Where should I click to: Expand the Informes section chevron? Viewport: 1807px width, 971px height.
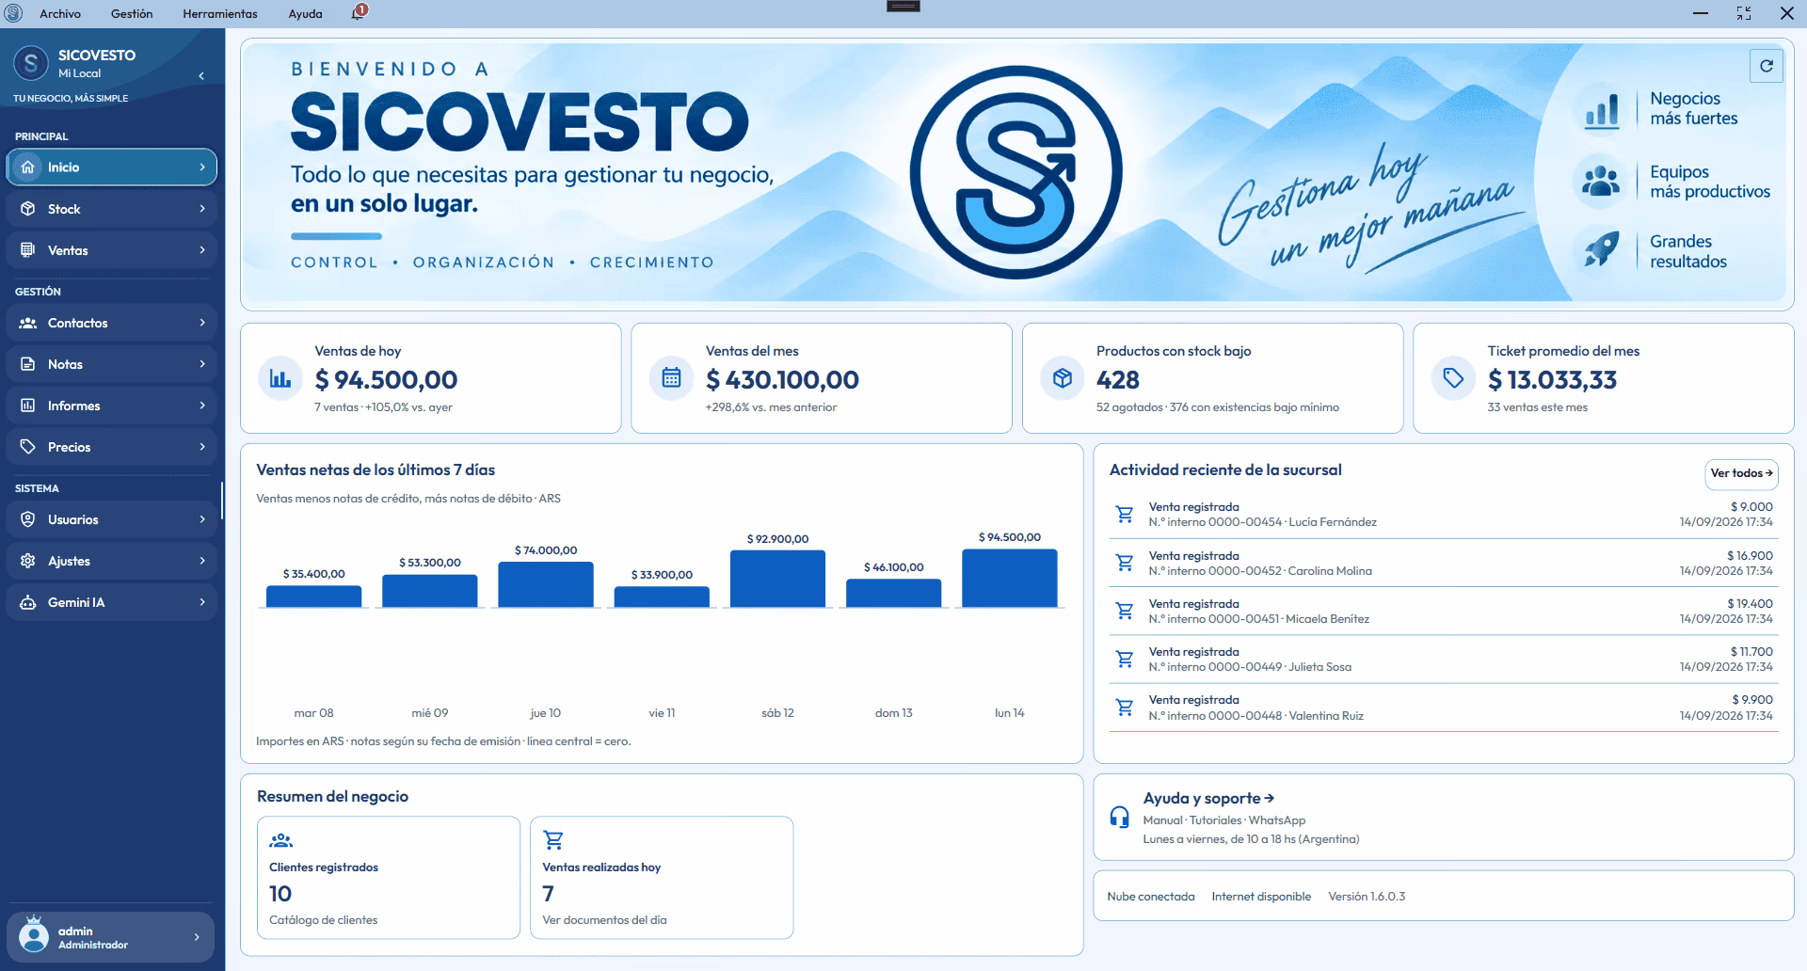[x=202, y=406]
